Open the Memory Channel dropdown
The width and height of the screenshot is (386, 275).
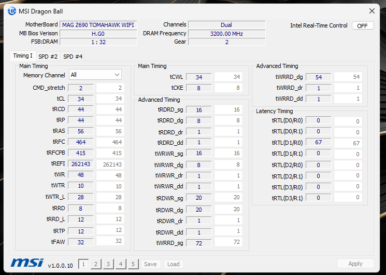click(x=95, y=75)
